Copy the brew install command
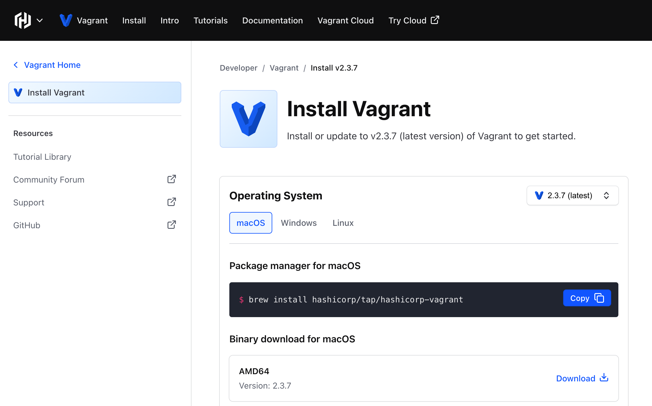Image resolution: width=652 pixels, height=406 pixels. click(x=587, y=298)
